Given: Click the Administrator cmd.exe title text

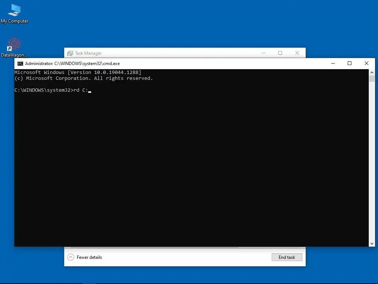Looking at the screenshot, I should (72, 64).
